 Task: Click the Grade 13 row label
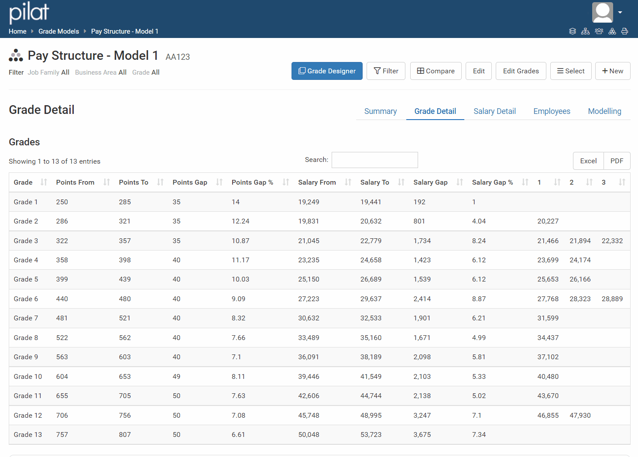28,435
